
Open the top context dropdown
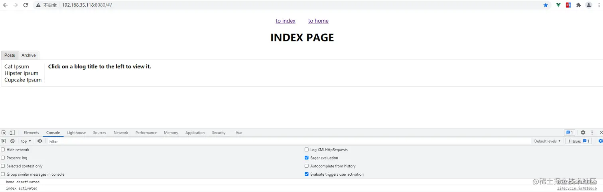26,141
